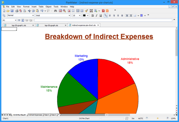179x122 pixels.
Task: Click the magnifier zoom tool icon
Action: click(x=64, y=11)
